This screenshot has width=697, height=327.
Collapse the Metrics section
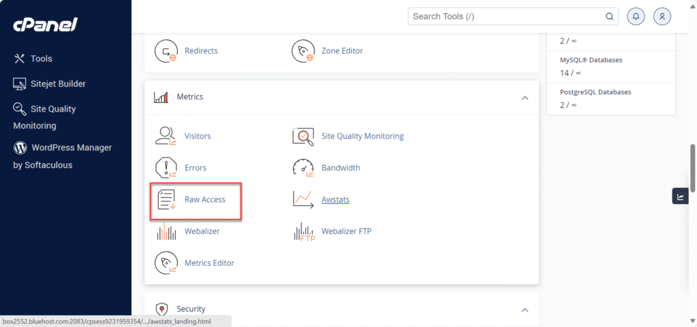click(x=525, y=98)
